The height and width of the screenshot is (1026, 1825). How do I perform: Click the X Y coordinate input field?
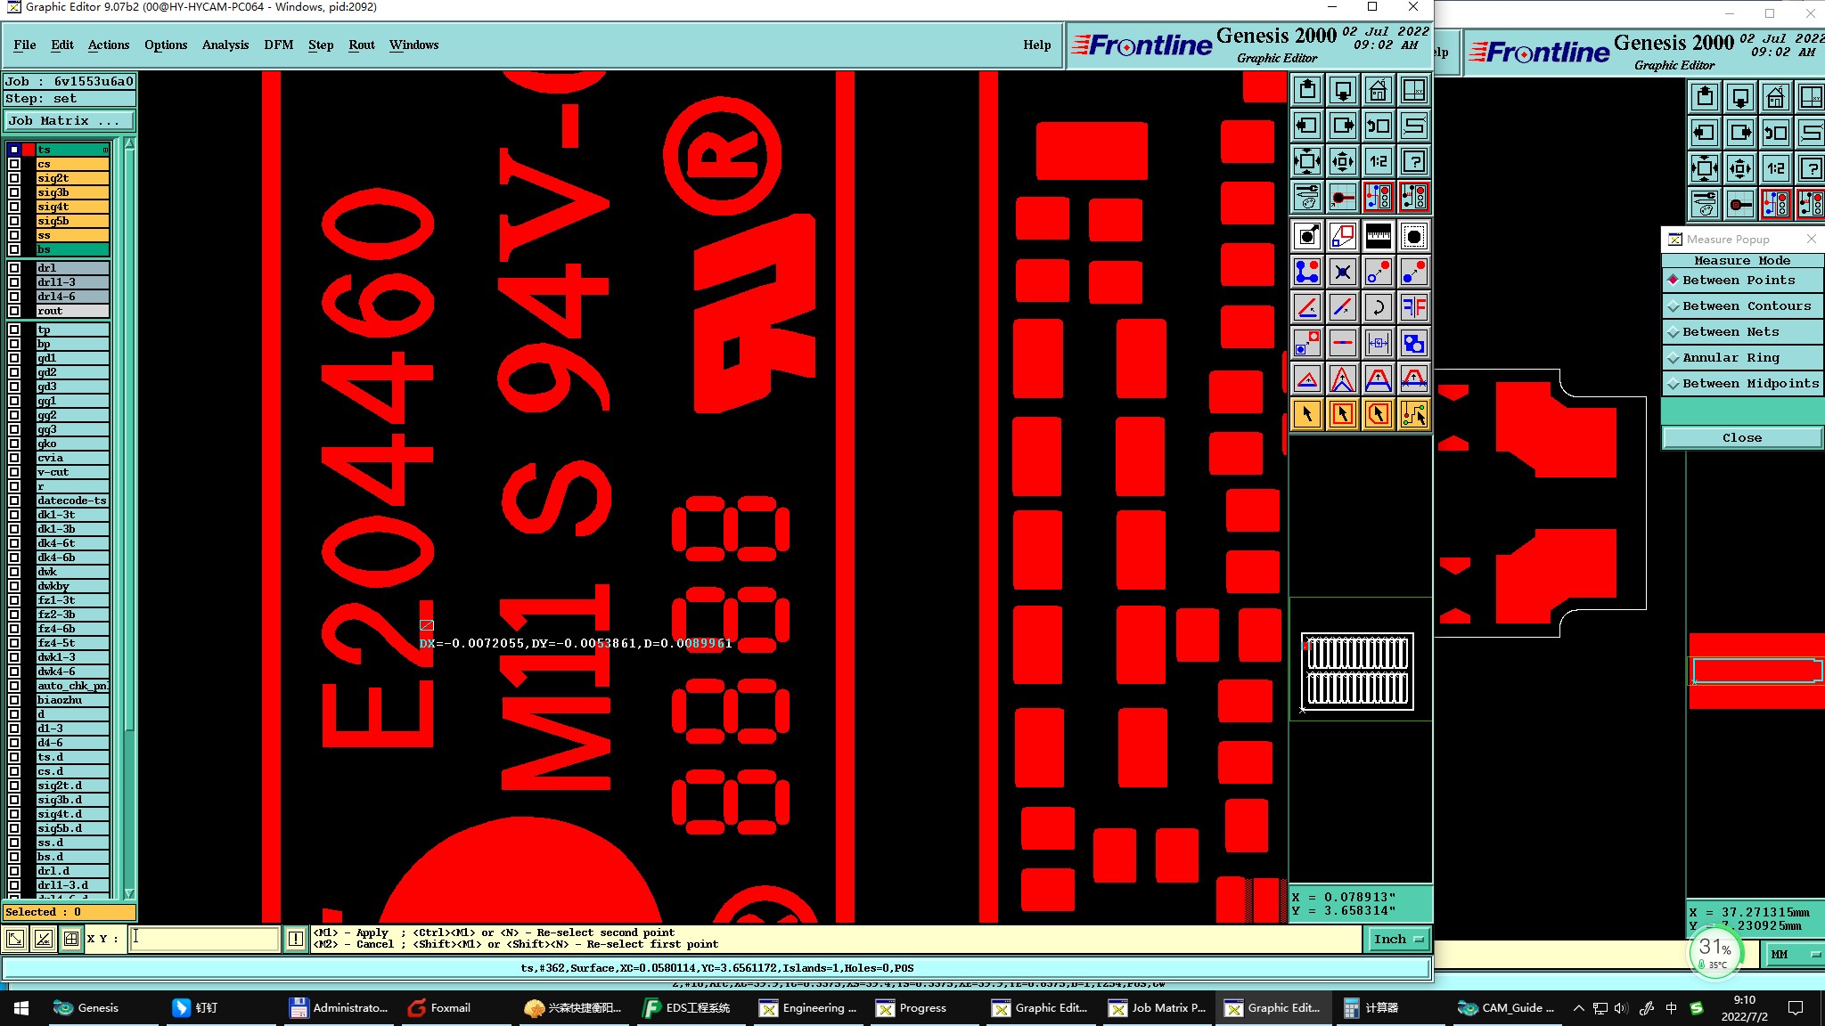(x=204, y=939)
